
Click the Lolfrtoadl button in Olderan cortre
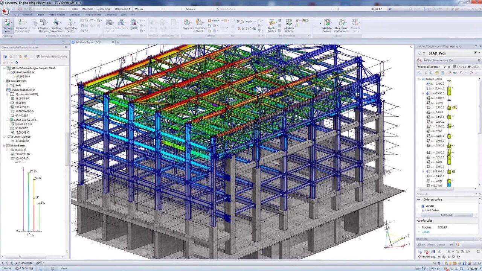click(x=446, y=215)
